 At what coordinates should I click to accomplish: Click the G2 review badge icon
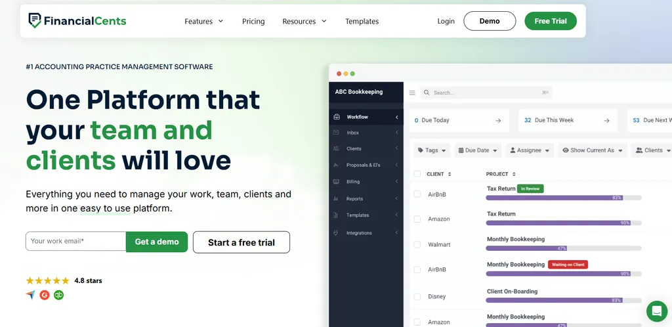tap(45, 295)
